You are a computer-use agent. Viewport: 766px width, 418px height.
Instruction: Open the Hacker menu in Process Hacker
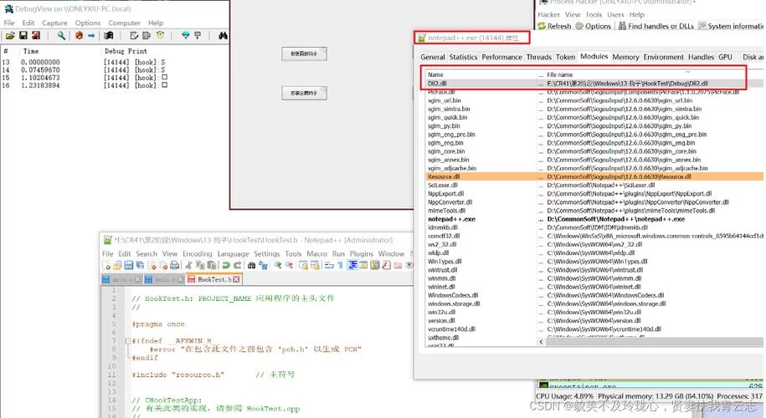(x=548, y=15)
